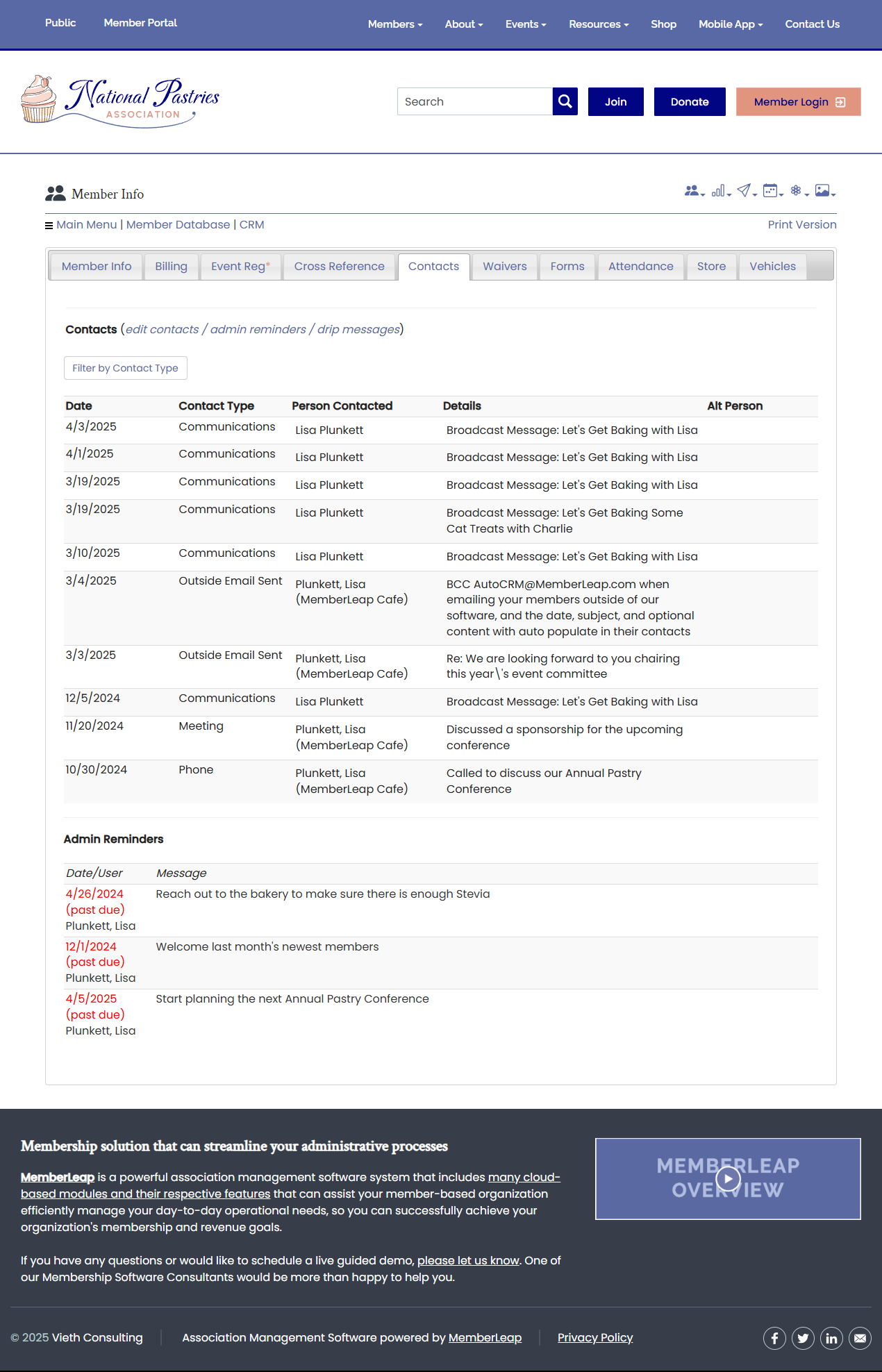Image resolution: width=882 pixels, height=1372 pixels.
Task: Open the members (people) icon menu
Action: 694,191
